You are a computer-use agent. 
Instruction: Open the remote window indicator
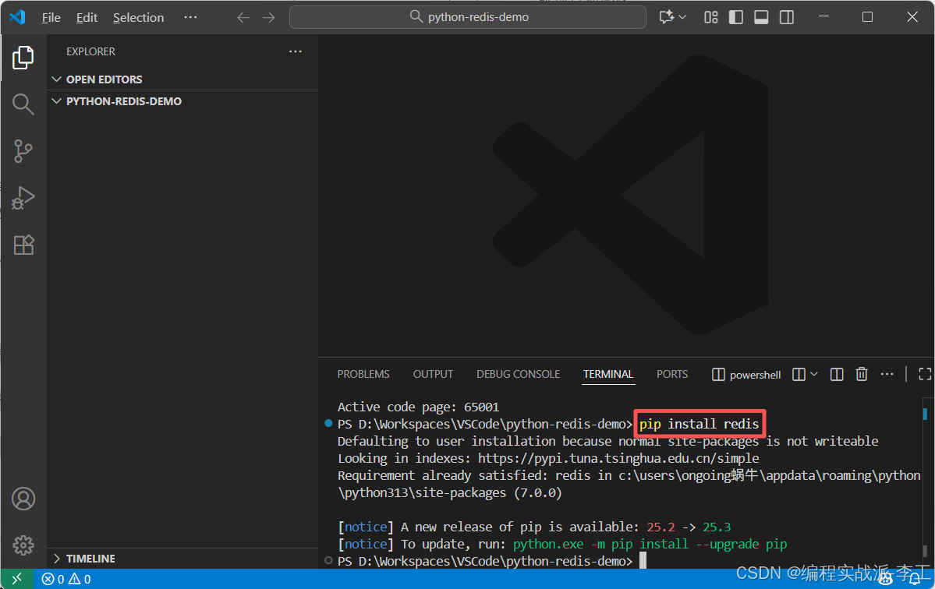[x=17, y=578]
